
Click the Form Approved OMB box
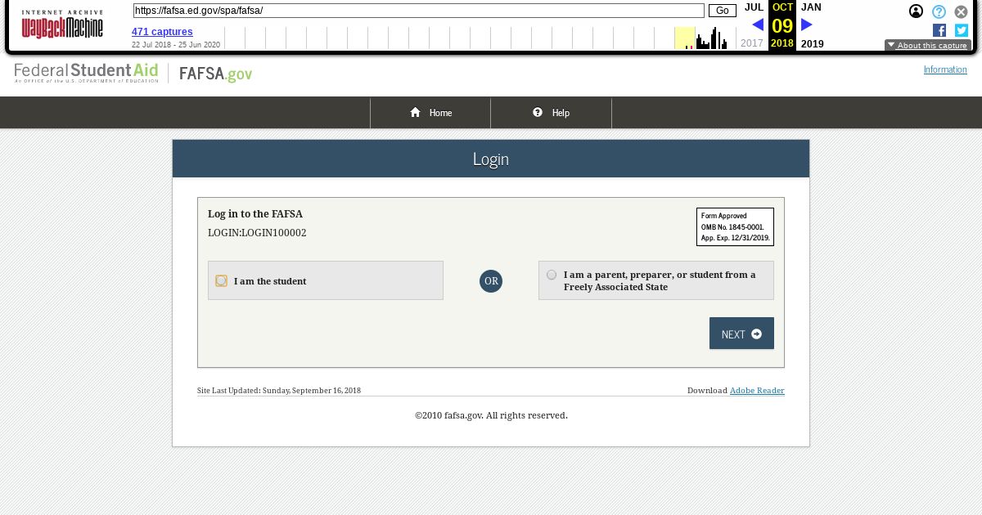735,226
